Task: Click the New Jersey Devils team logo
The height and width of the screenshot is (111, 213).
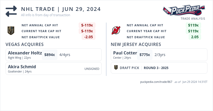Action: point(116,31)
